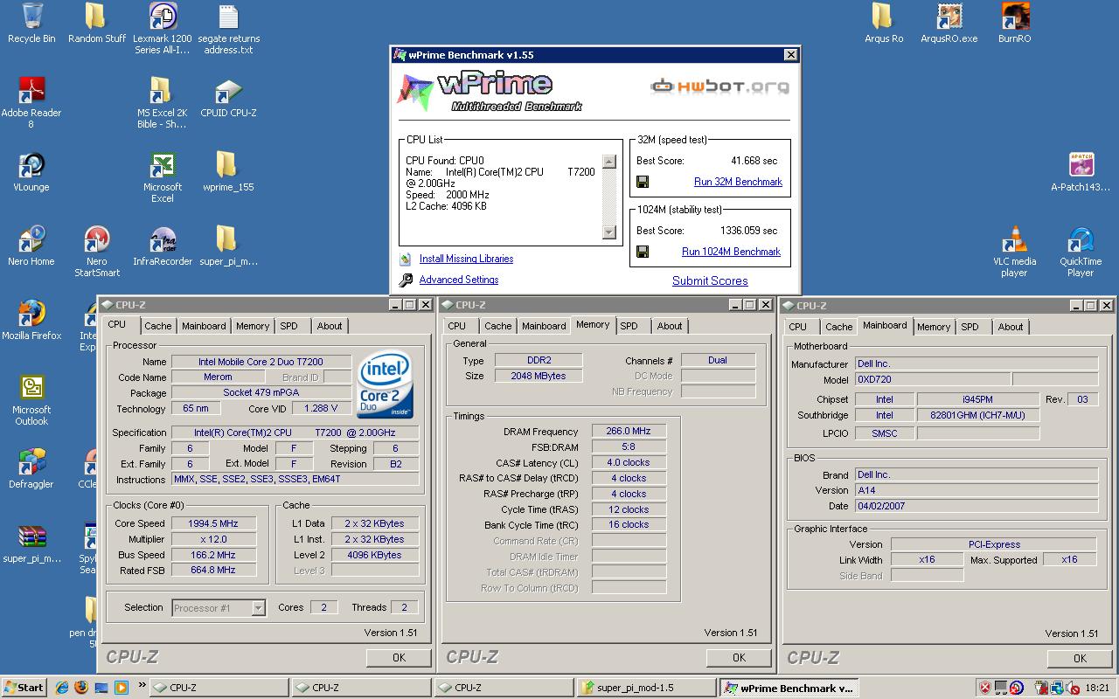The width and height of the screenshot is (1119, 699).
Task: Open the Random Stuff folder
Action: pos(96,24)
